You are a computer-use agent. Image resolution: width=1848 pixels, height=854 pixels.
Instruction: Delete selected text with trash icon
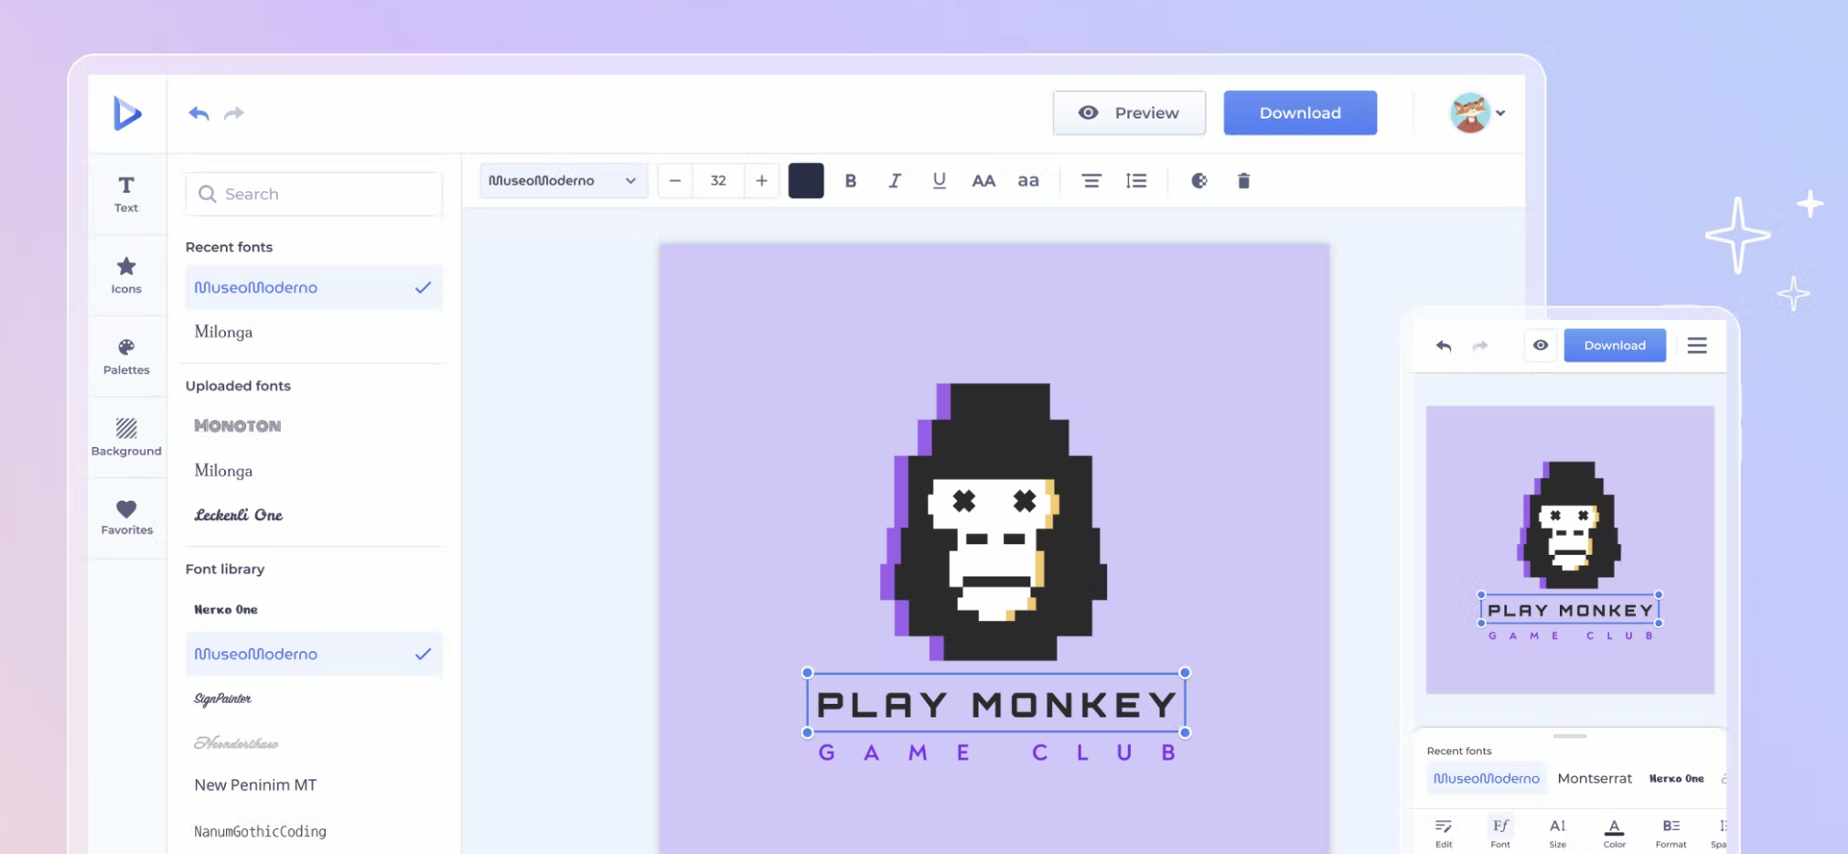coord(1243,181)
